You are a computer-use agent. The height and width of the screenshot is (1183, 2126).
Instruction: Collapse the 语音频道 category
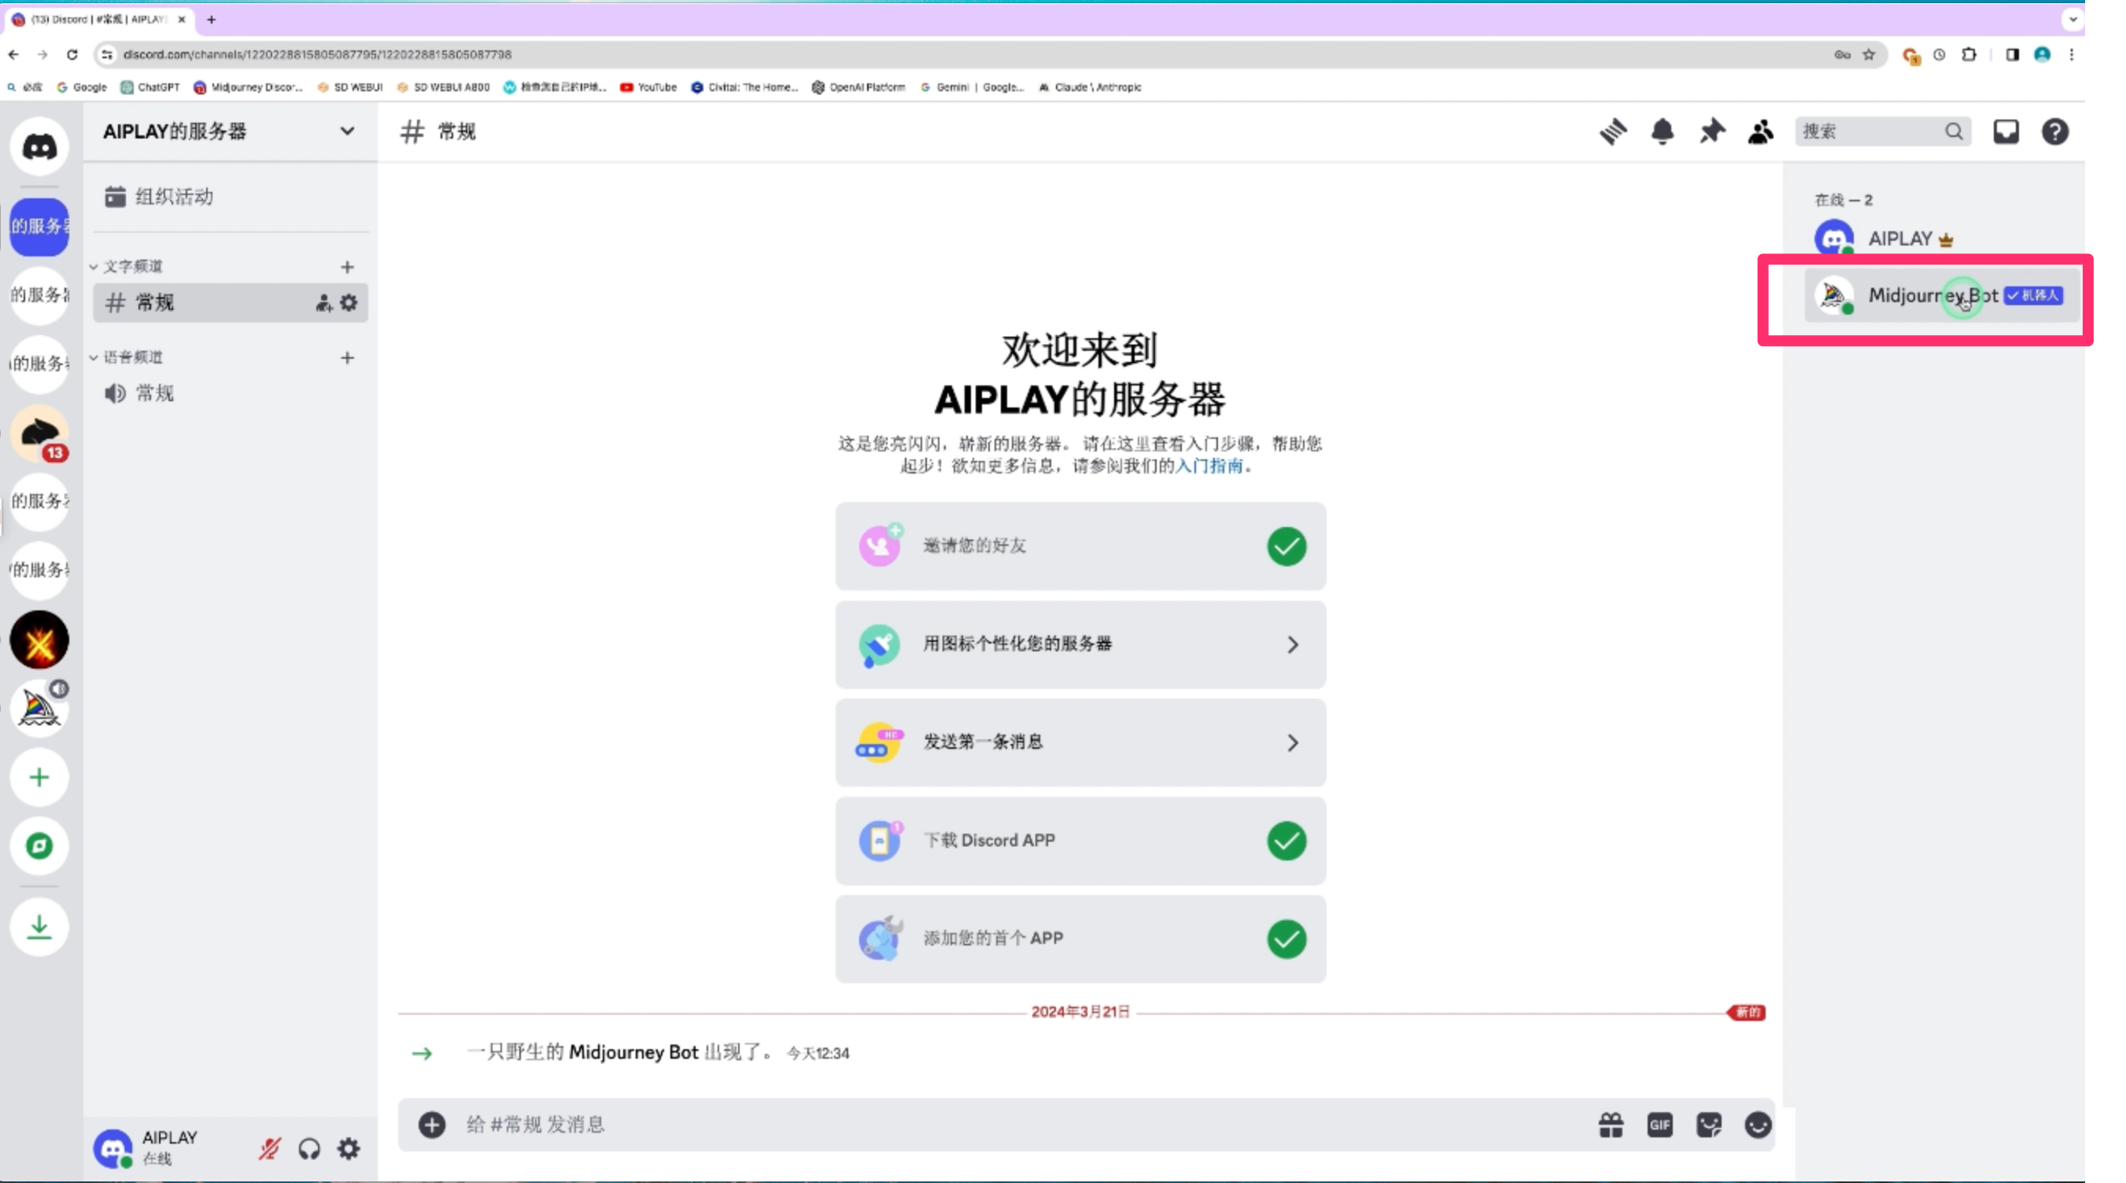[126, 357]
